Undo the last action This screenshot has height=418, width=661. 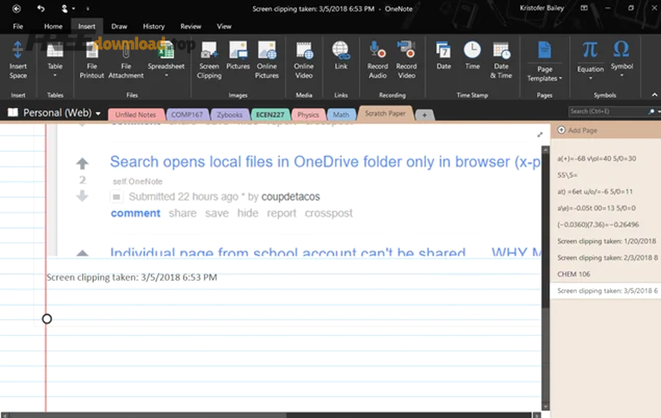(40, 8)
